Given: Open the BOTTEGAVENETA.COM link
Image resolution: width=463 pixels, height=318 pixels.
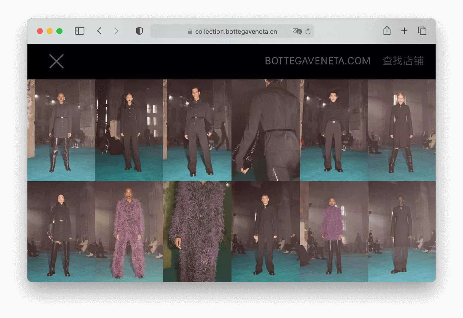Looking at the screenshot, I should [x=318, y=61].
